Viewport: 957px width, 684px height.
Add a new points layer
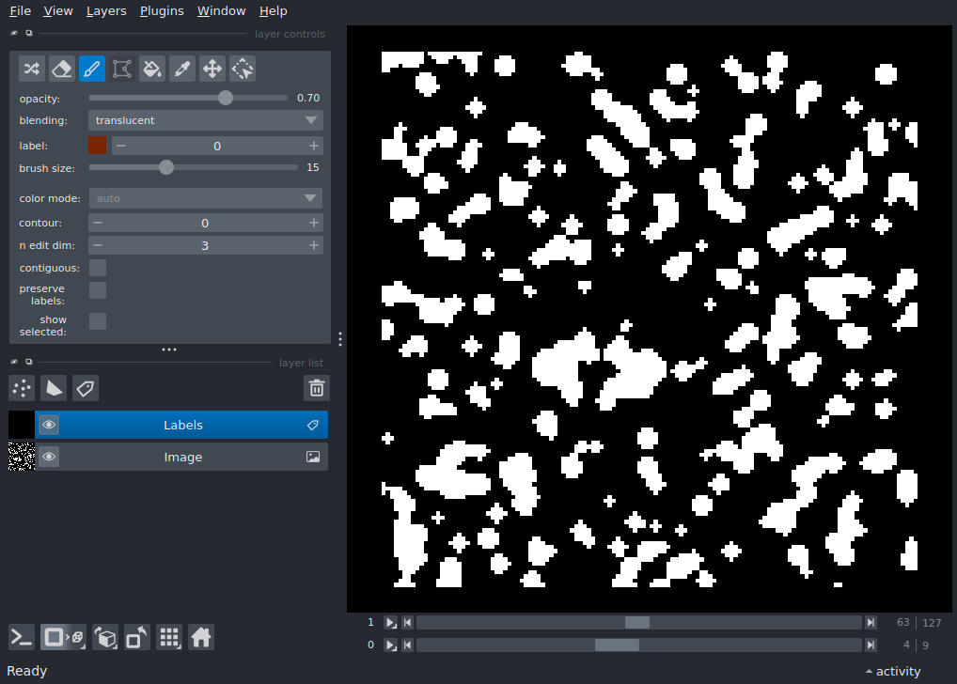click(22, 388)
